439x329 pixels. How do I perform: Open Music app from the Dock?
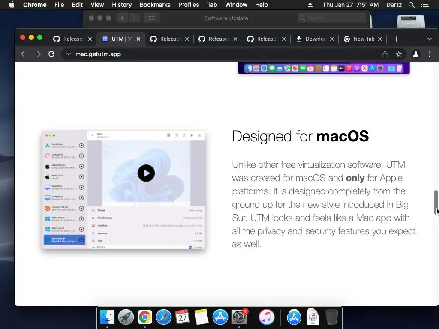266,317
